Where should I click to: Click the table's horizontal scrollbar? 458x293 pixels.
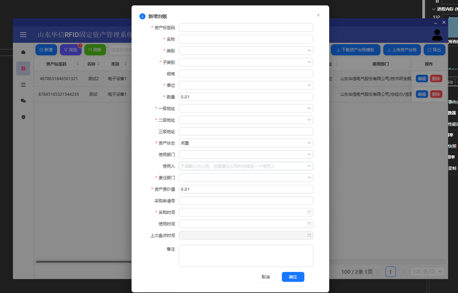(x=84, y=262)
